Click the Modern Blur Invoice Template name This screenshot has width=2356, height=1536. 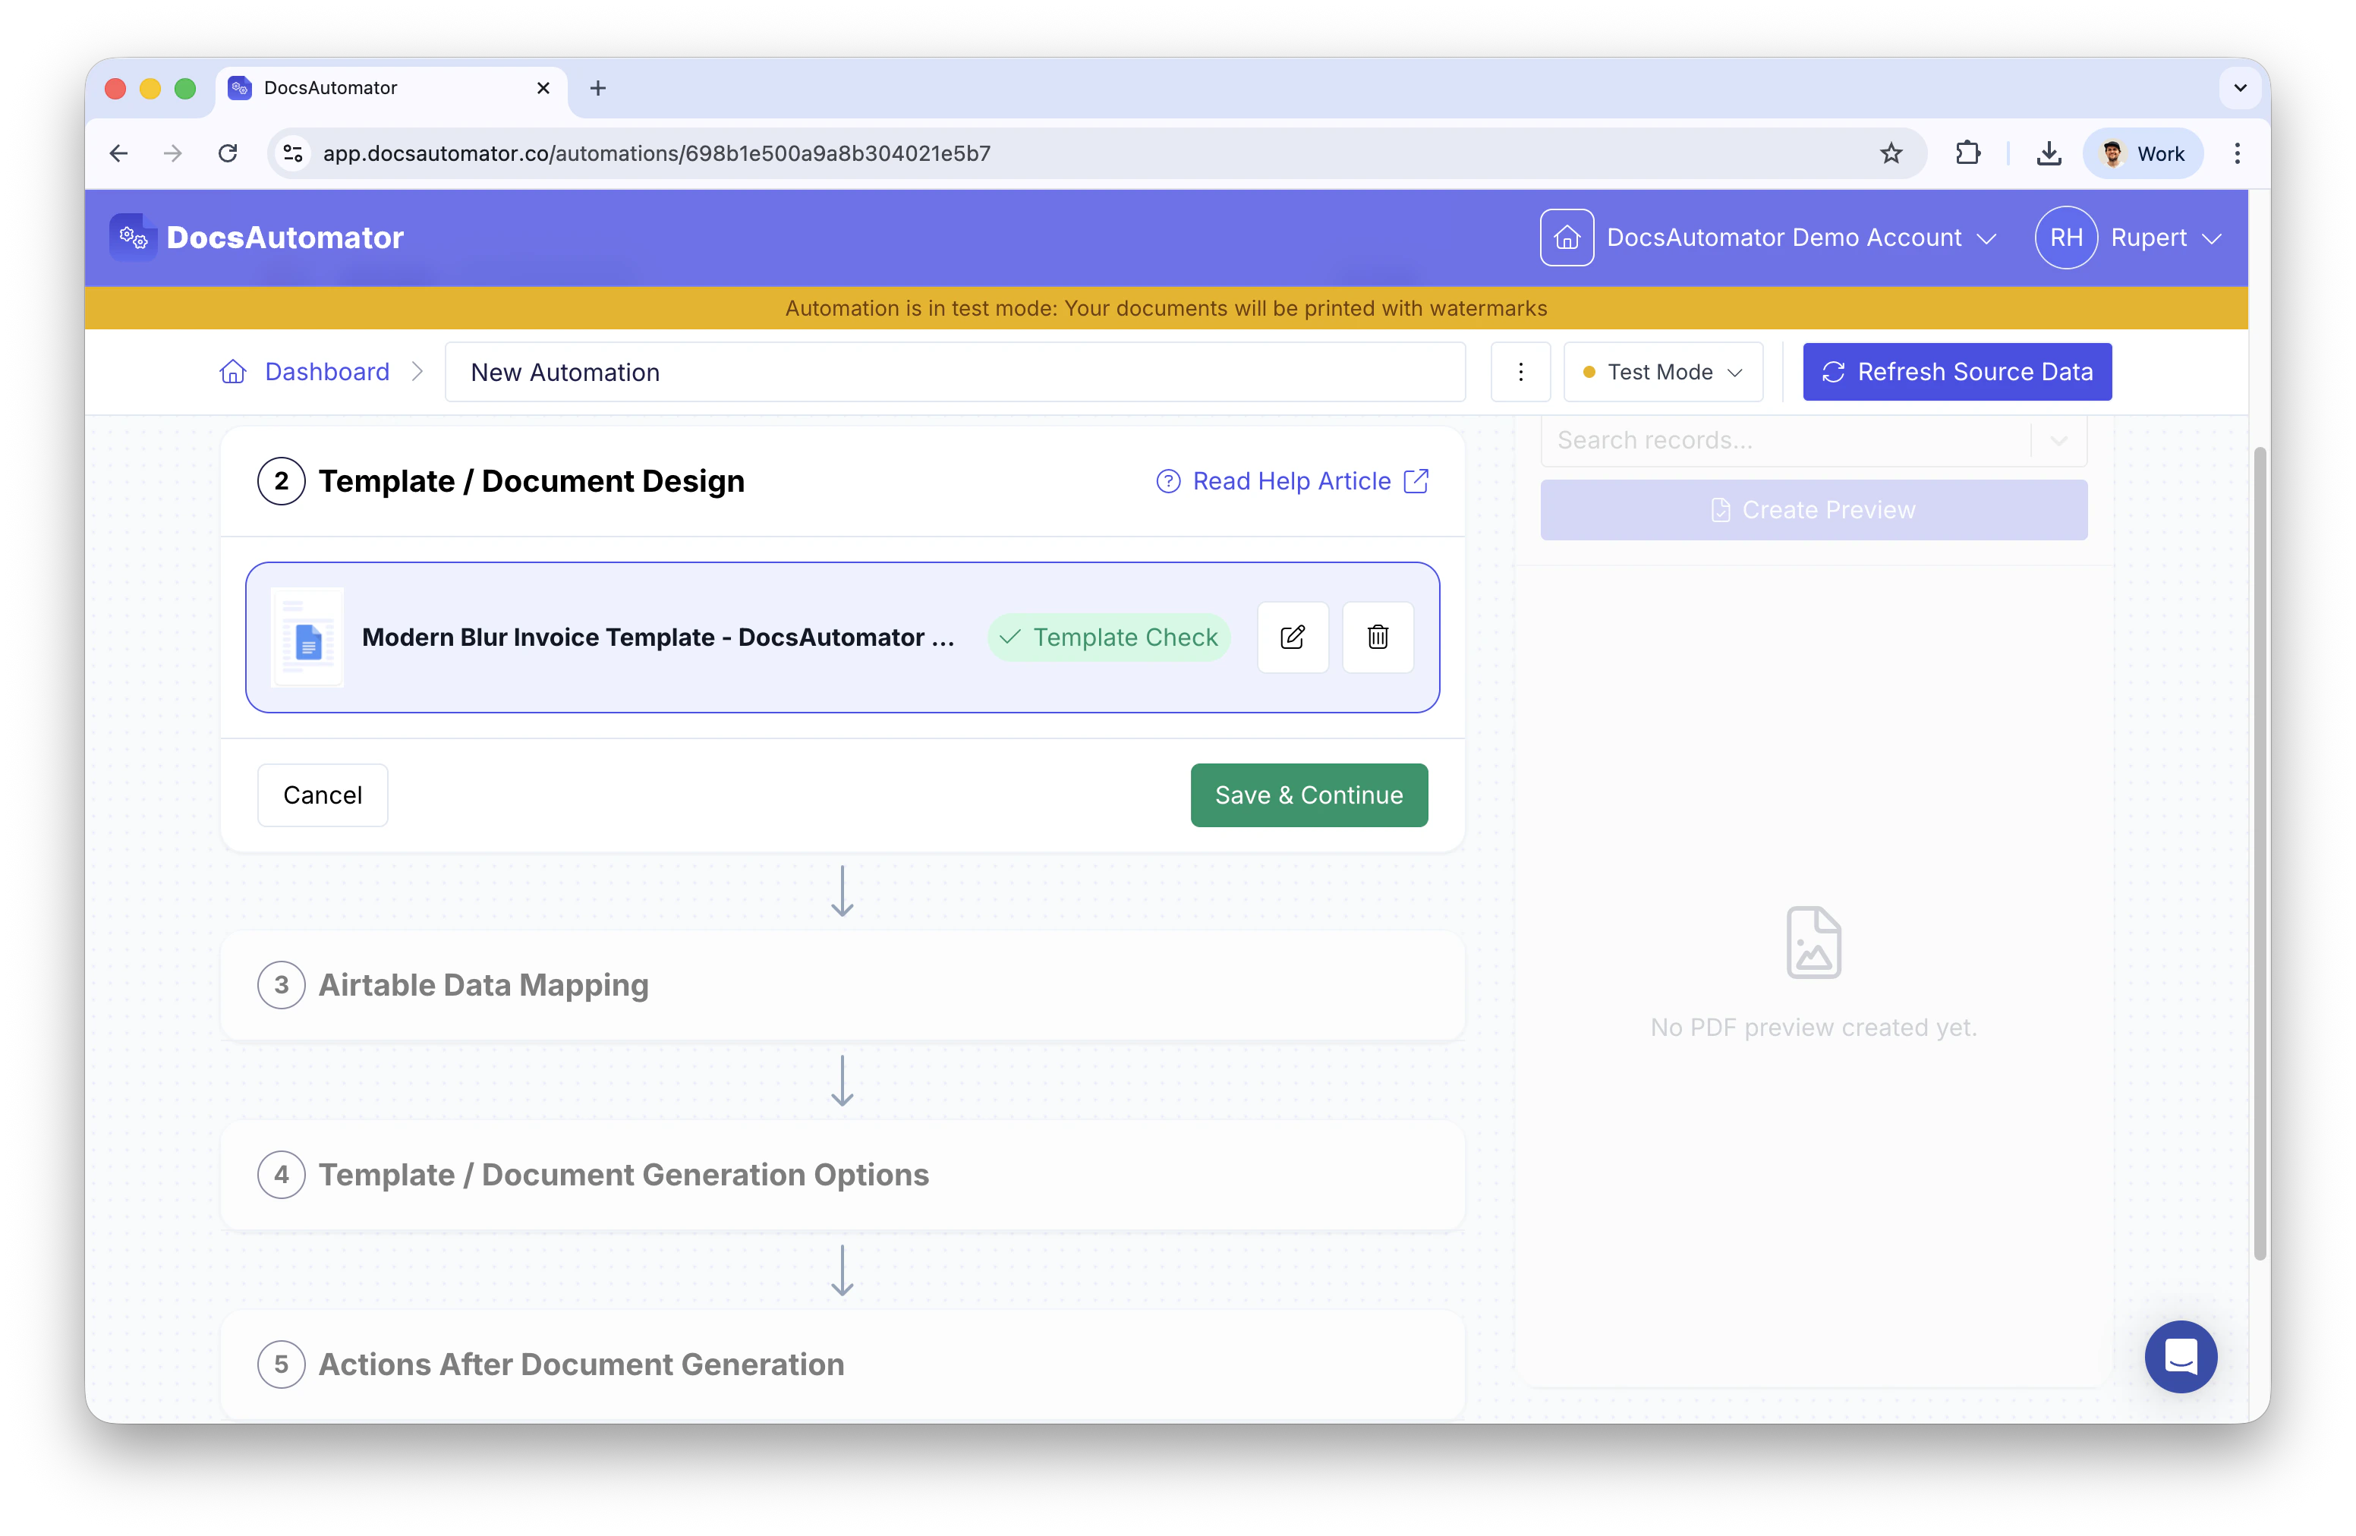pos(658,637)
